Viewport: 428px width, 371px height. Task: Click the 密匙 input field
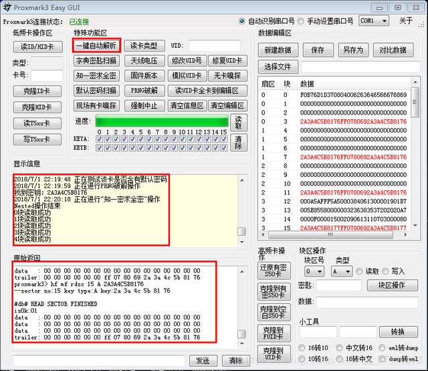(x=339, y=285)
